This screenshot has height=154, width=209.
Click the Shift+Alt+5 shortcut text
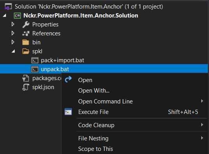click(183, 112)
